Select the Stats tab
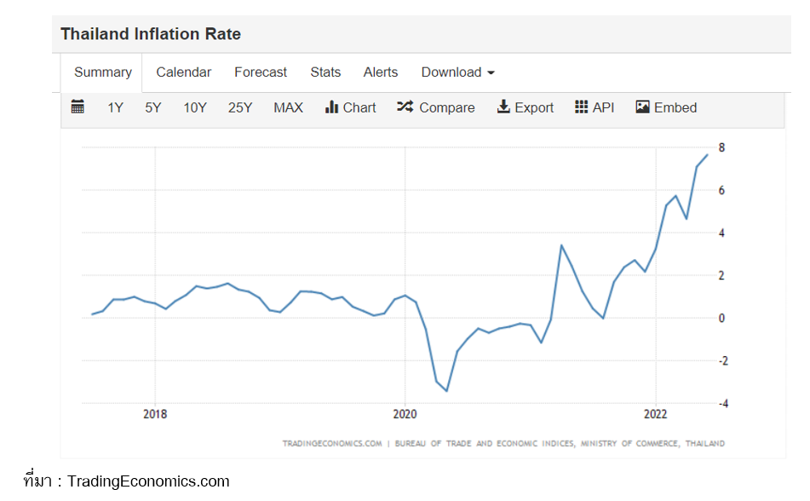 tap(325, 72)
